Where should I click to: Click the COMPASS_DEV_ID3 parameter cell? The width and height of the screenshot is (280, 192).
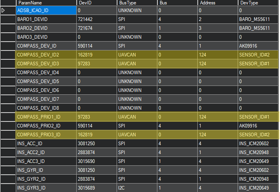point(46,64)
